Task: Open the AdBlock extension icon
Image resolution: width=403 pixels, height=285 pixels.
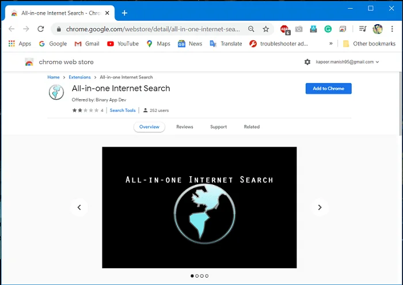Action: (285, 29)
